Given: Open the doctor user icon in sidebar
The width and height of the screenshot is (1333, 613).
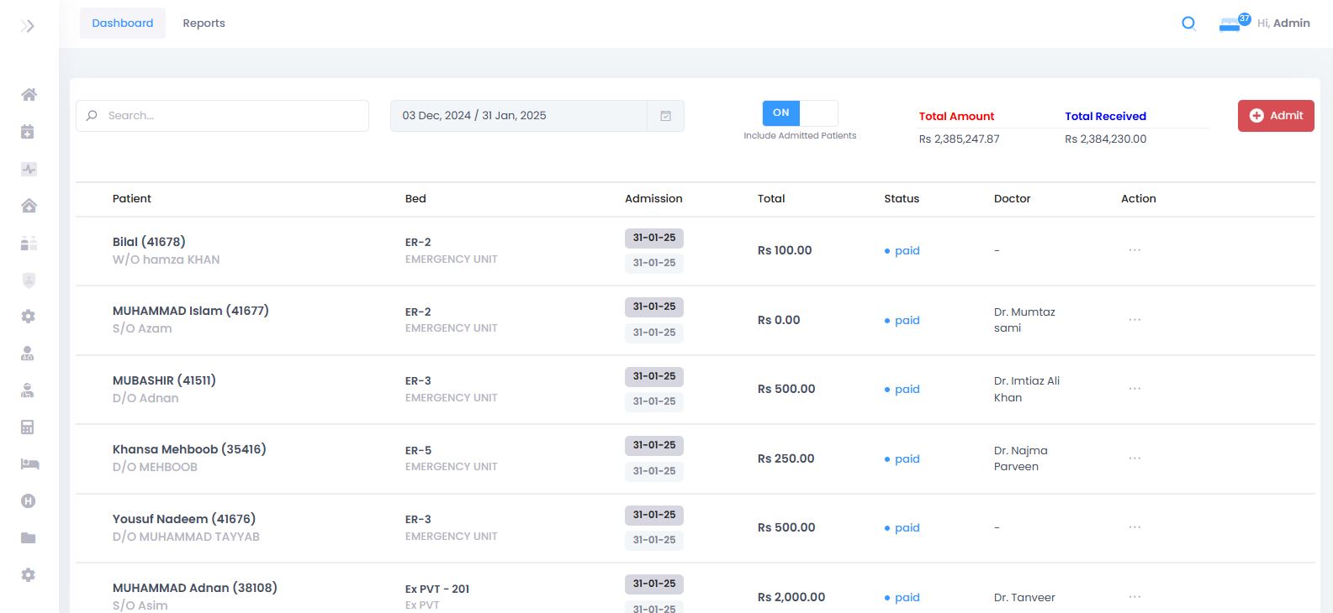Looking at the screenshot, I should [28, 354].
